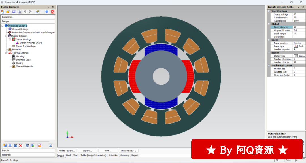The width and height of the screenshot is (306, 163).
Task: Redo using the right curved arrow
Action: pos(30,12)
